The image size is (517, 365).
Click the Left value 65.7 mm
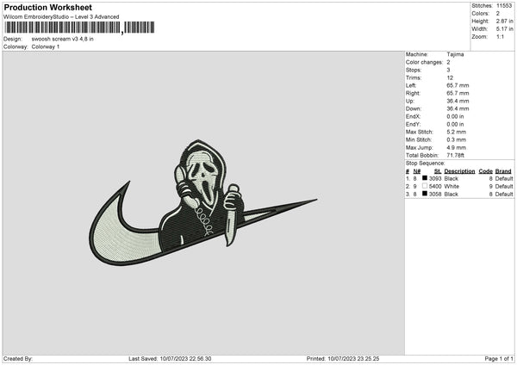point(458,85)
